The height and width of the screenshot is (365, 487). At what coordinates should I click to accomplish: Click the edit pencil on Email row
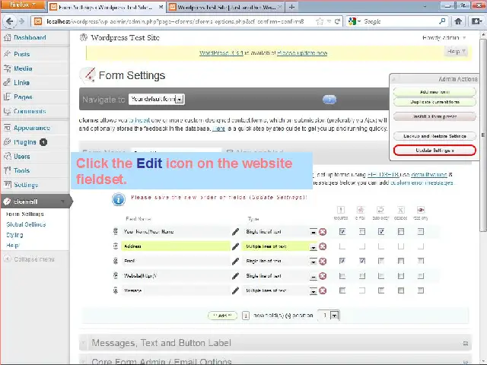tap(235, 261)
